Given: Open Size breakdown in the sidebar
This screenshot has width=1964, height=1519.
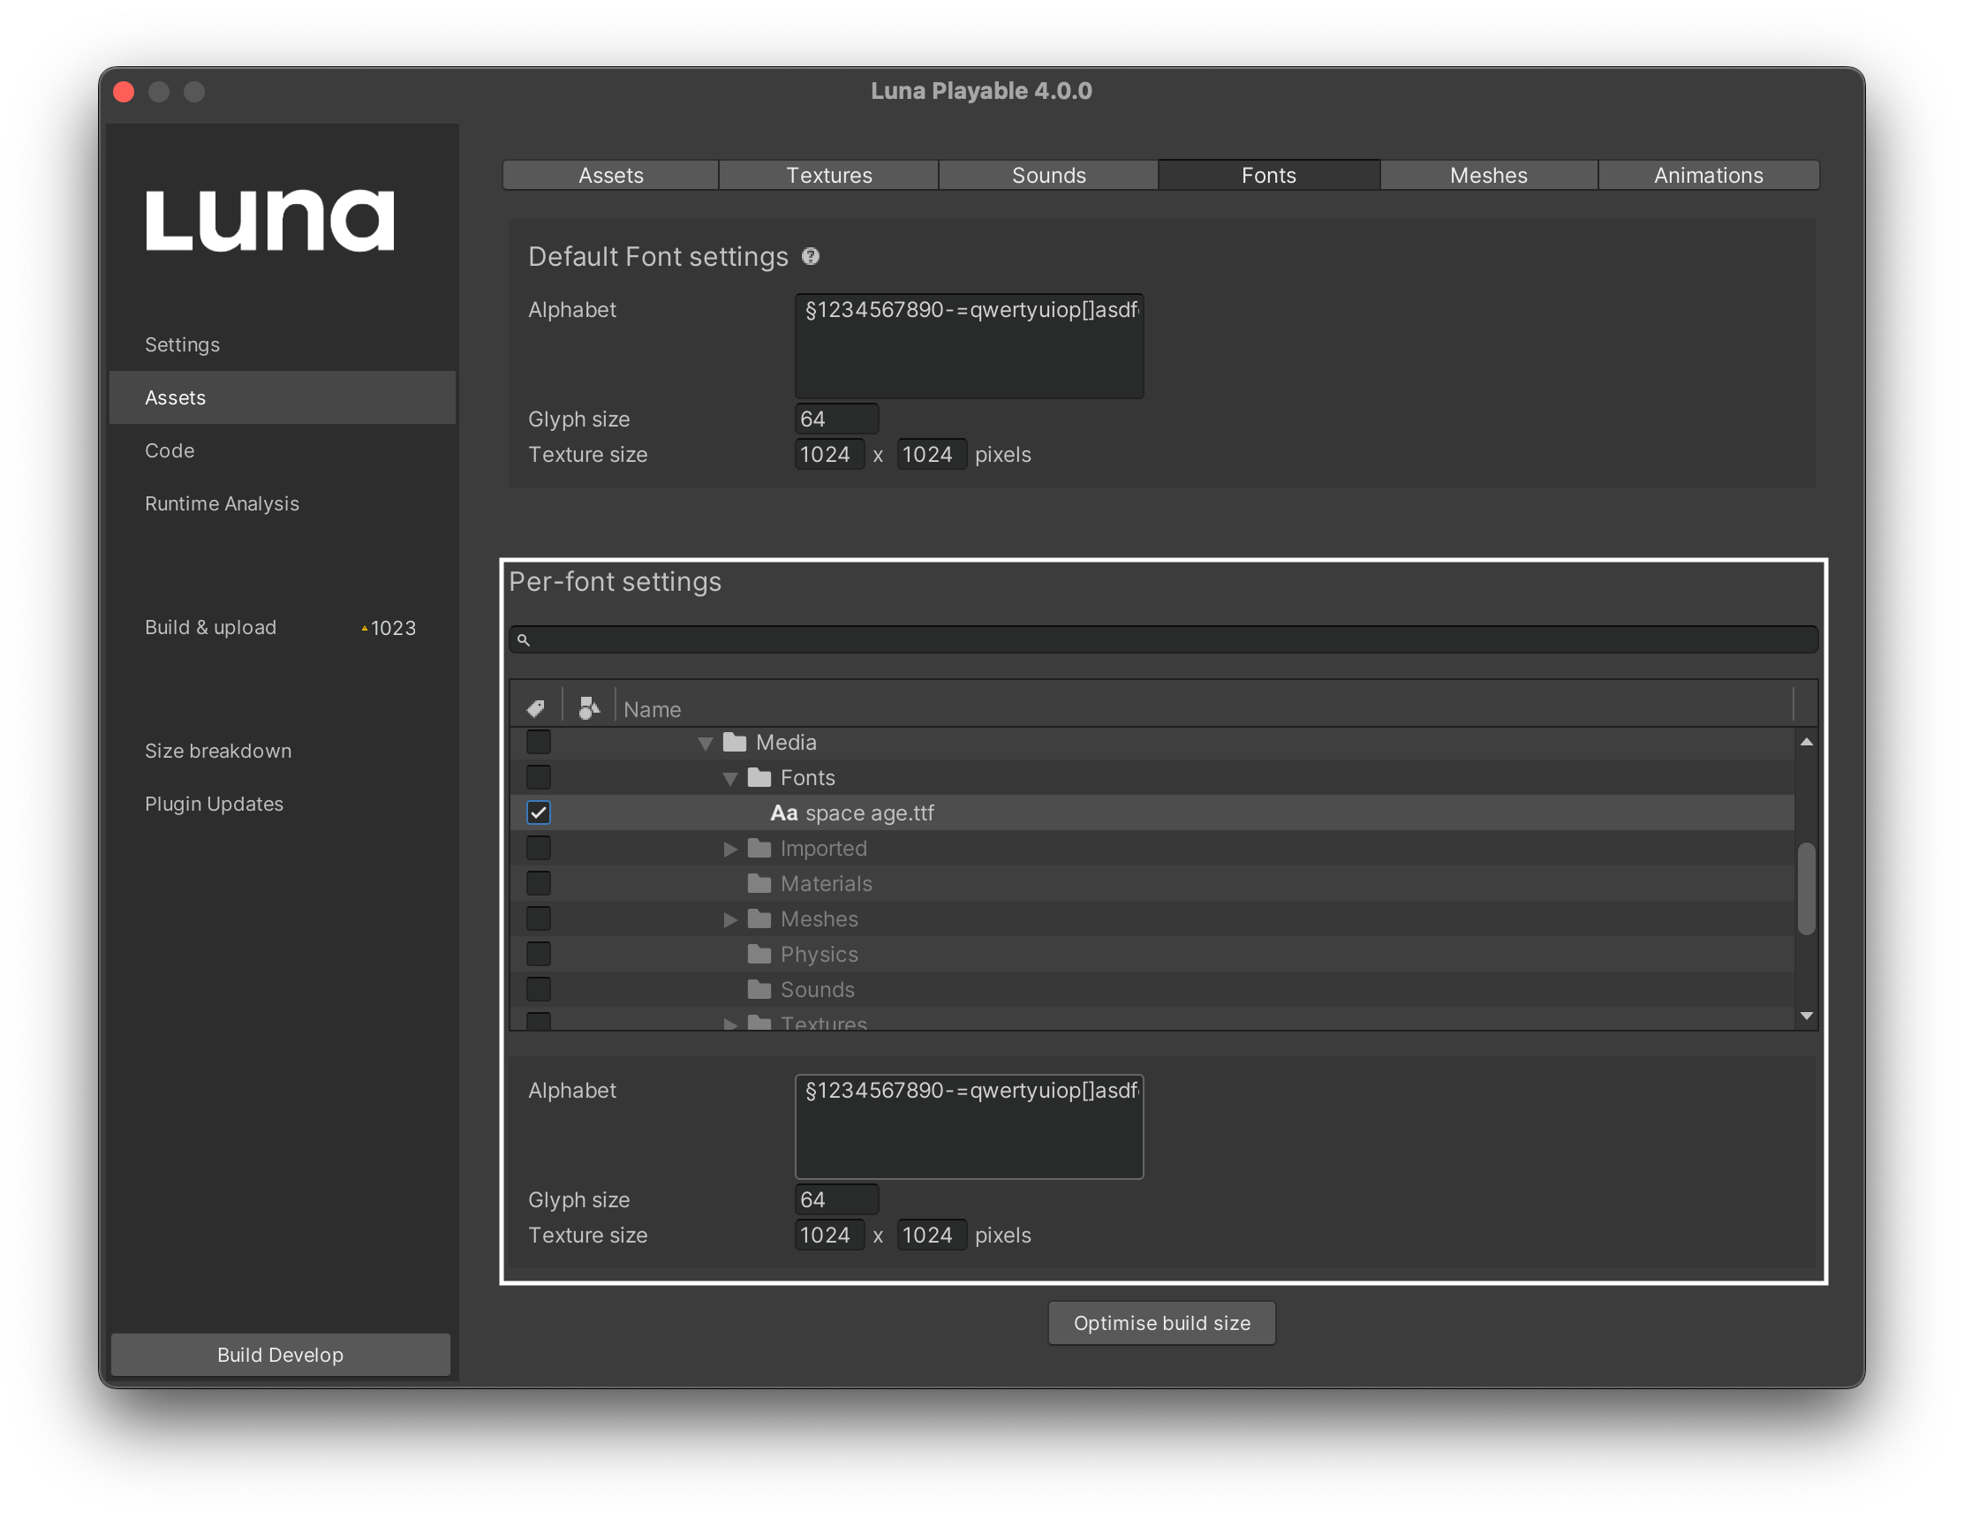Looking at the screenshot, I should [x=283, y=751].
